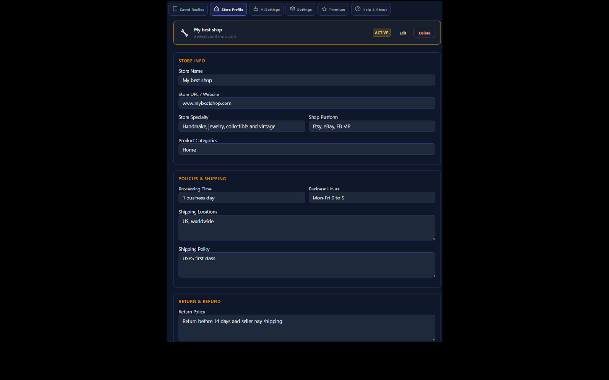Image resolution: width=609 pixels, height=380 pixels.
Task: Open the Saved Replies tab
Action: pos(188,9)
